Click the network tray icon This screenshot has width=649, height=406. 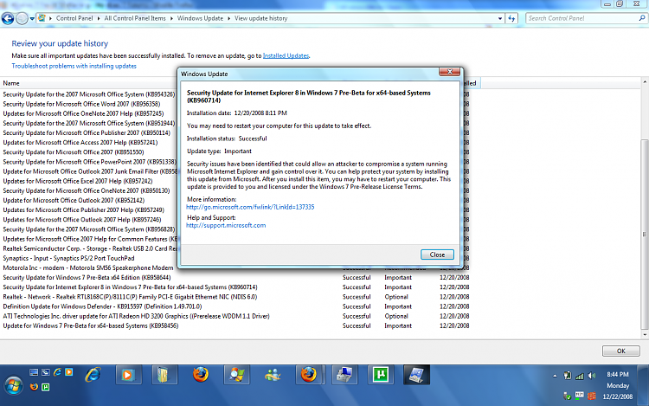pos(568,376)
